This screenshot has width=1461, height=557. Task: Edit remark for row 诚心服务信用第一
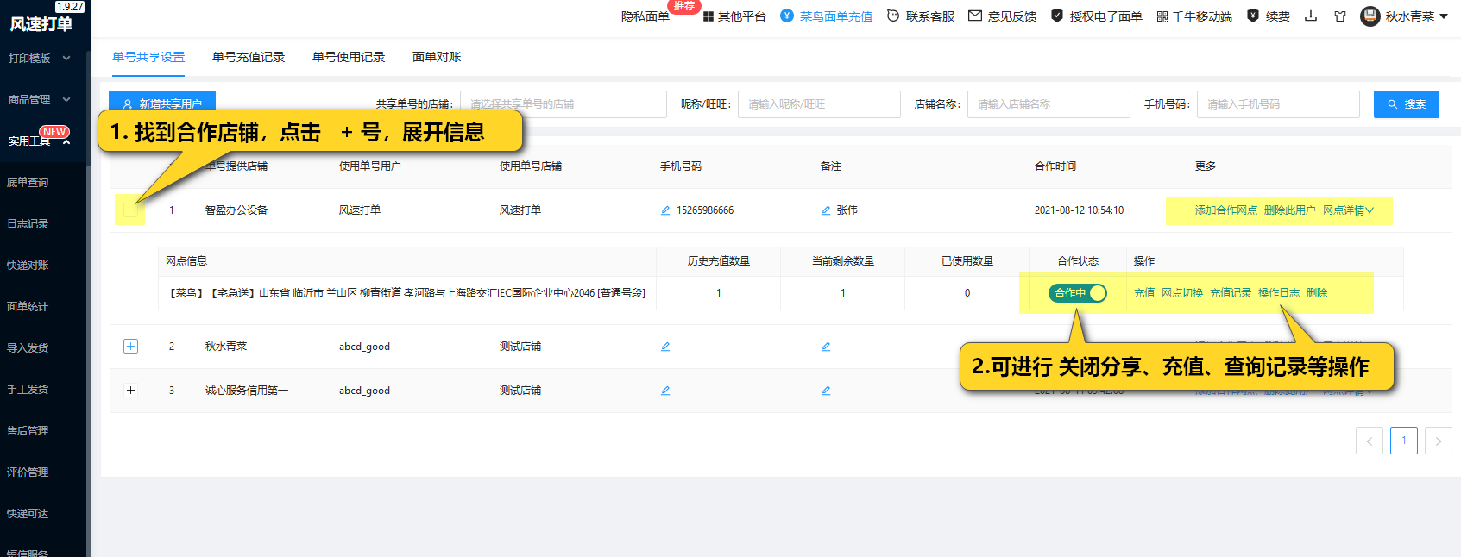(x=826, y=391)
